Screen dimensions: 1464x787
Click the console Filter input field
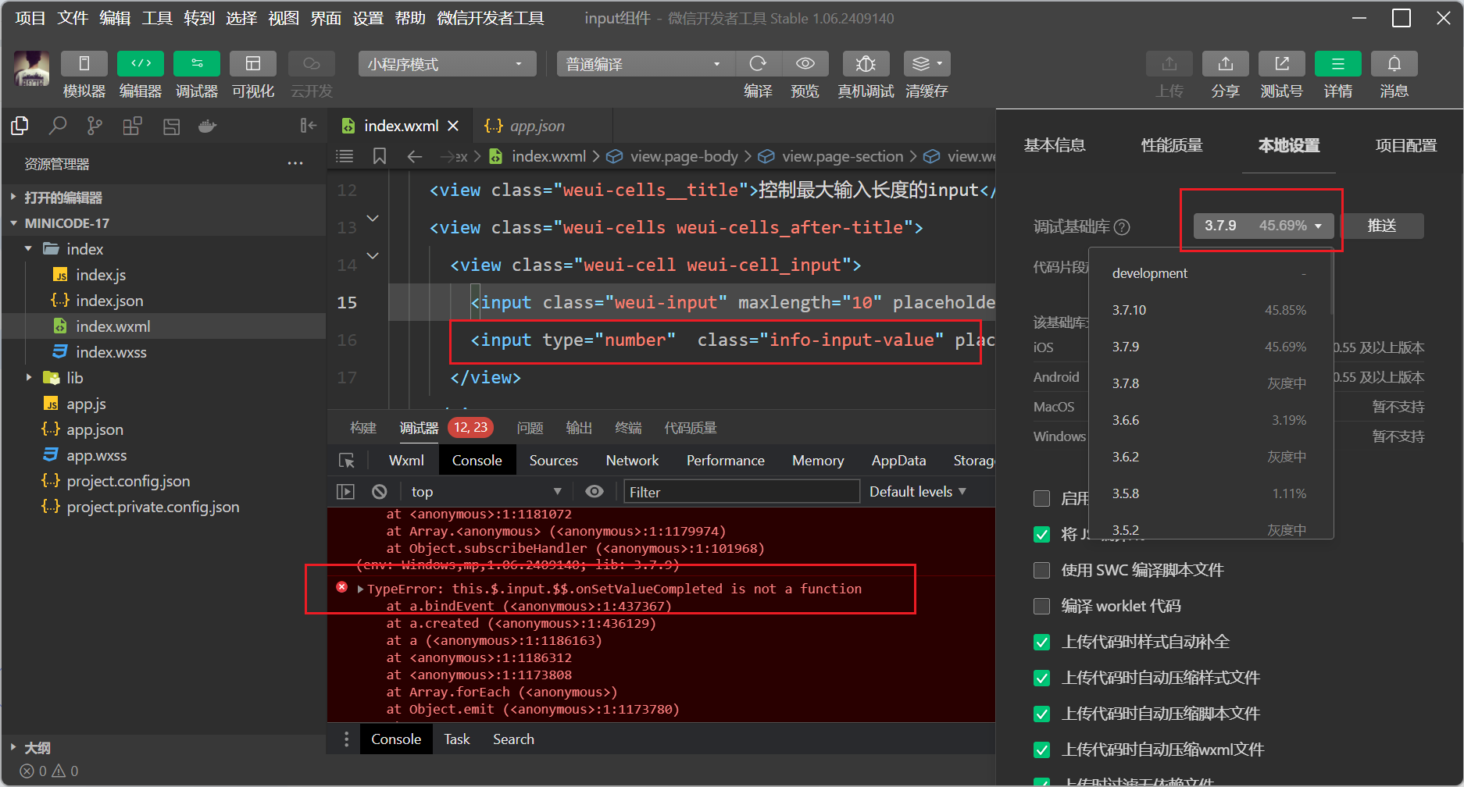pyautogui.click(x=741, y=492)
